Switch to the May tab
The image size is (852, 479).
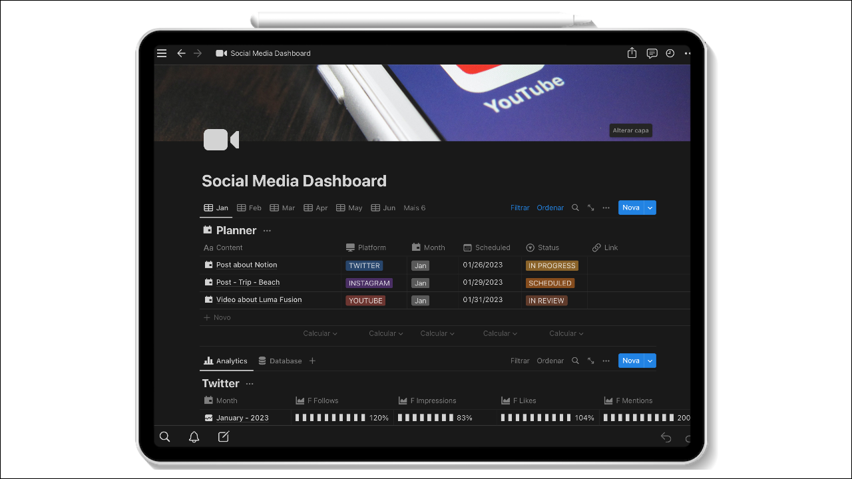(x=349, y=208)
